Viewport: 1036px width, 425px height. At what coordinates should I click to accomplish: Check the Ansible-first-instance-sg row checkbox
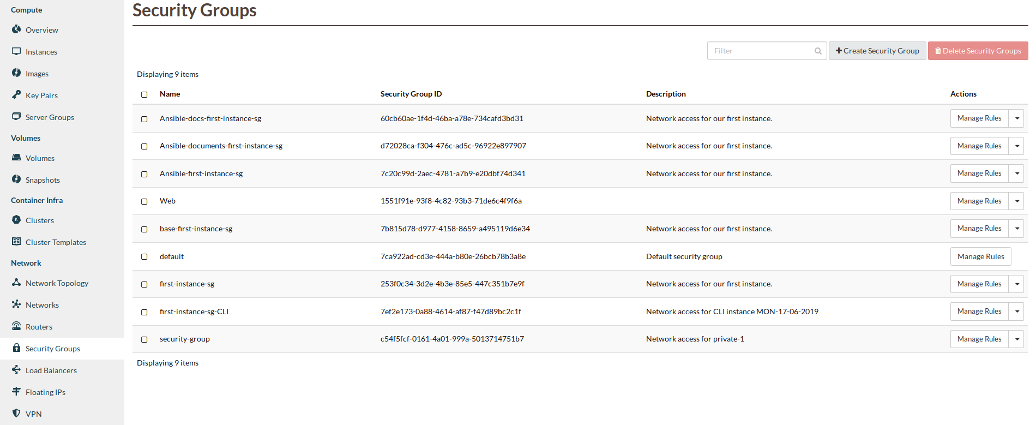click(144, 174)
